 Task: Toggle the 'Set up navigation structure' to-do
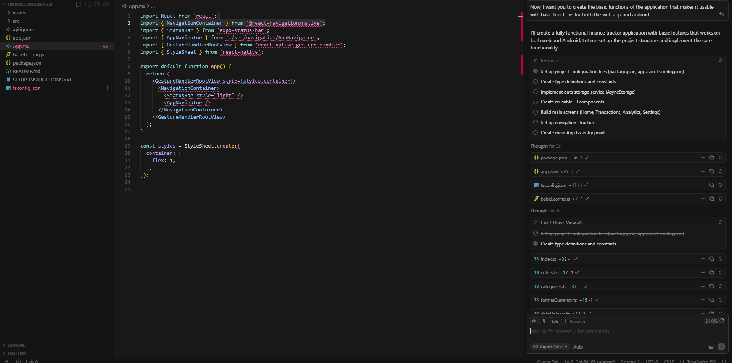tap(536, 123)
